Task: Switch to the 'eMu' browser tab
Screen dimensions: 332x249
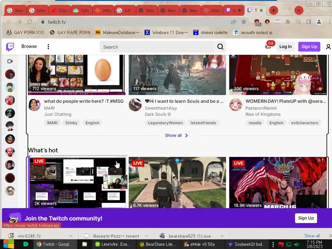Action: (x=103, y=10)
